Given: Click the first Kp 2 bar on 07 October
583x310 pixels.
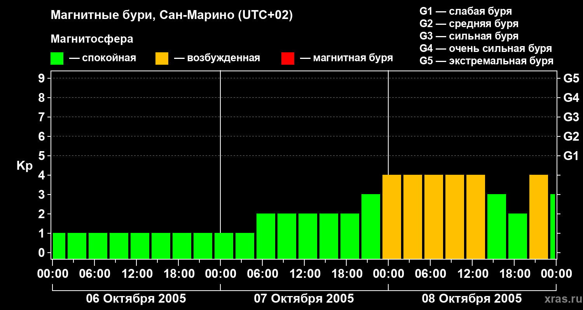Looking at the screenshot, I should (x=266, y=236).
